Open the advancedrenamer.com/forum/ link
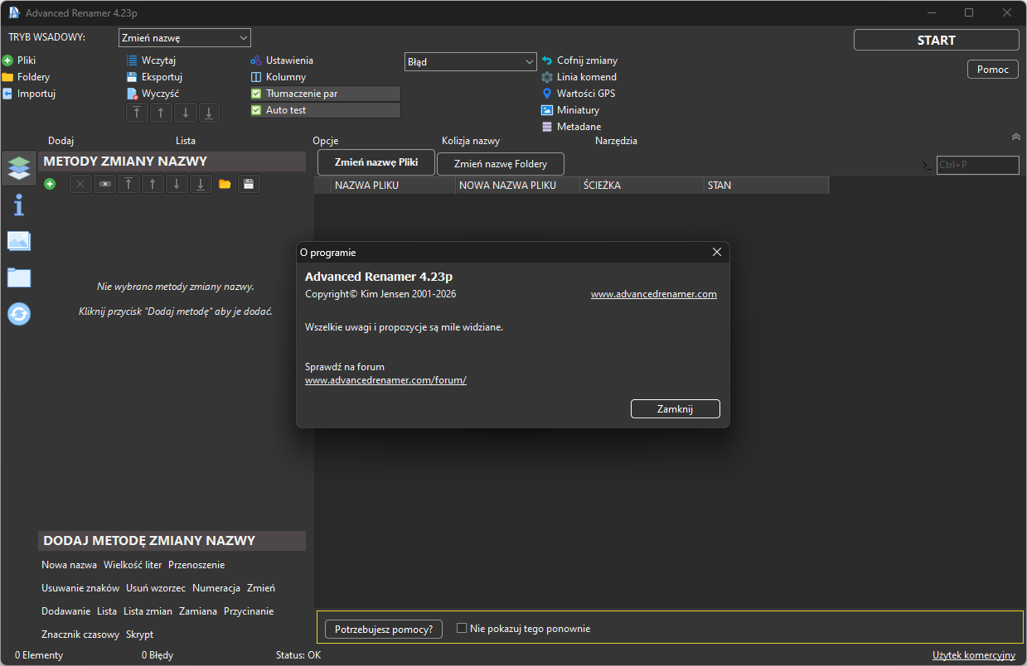 pos(386,380)
